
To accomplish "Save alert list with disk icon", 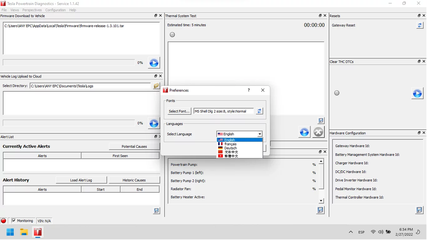I will pyautogui.click(x=156, y=211).
